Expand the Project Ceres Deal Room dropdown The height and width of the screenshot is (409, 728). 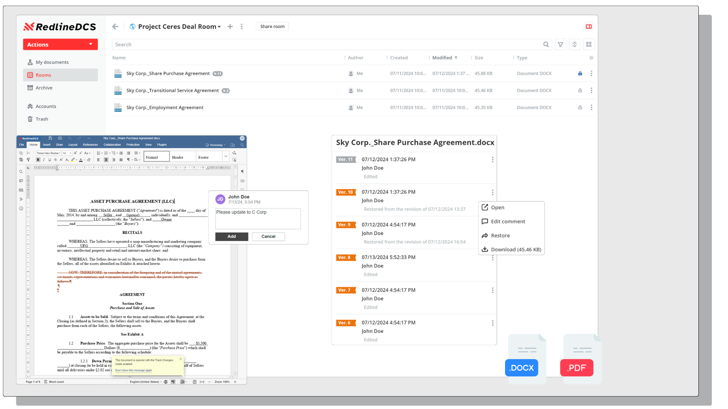219,27
